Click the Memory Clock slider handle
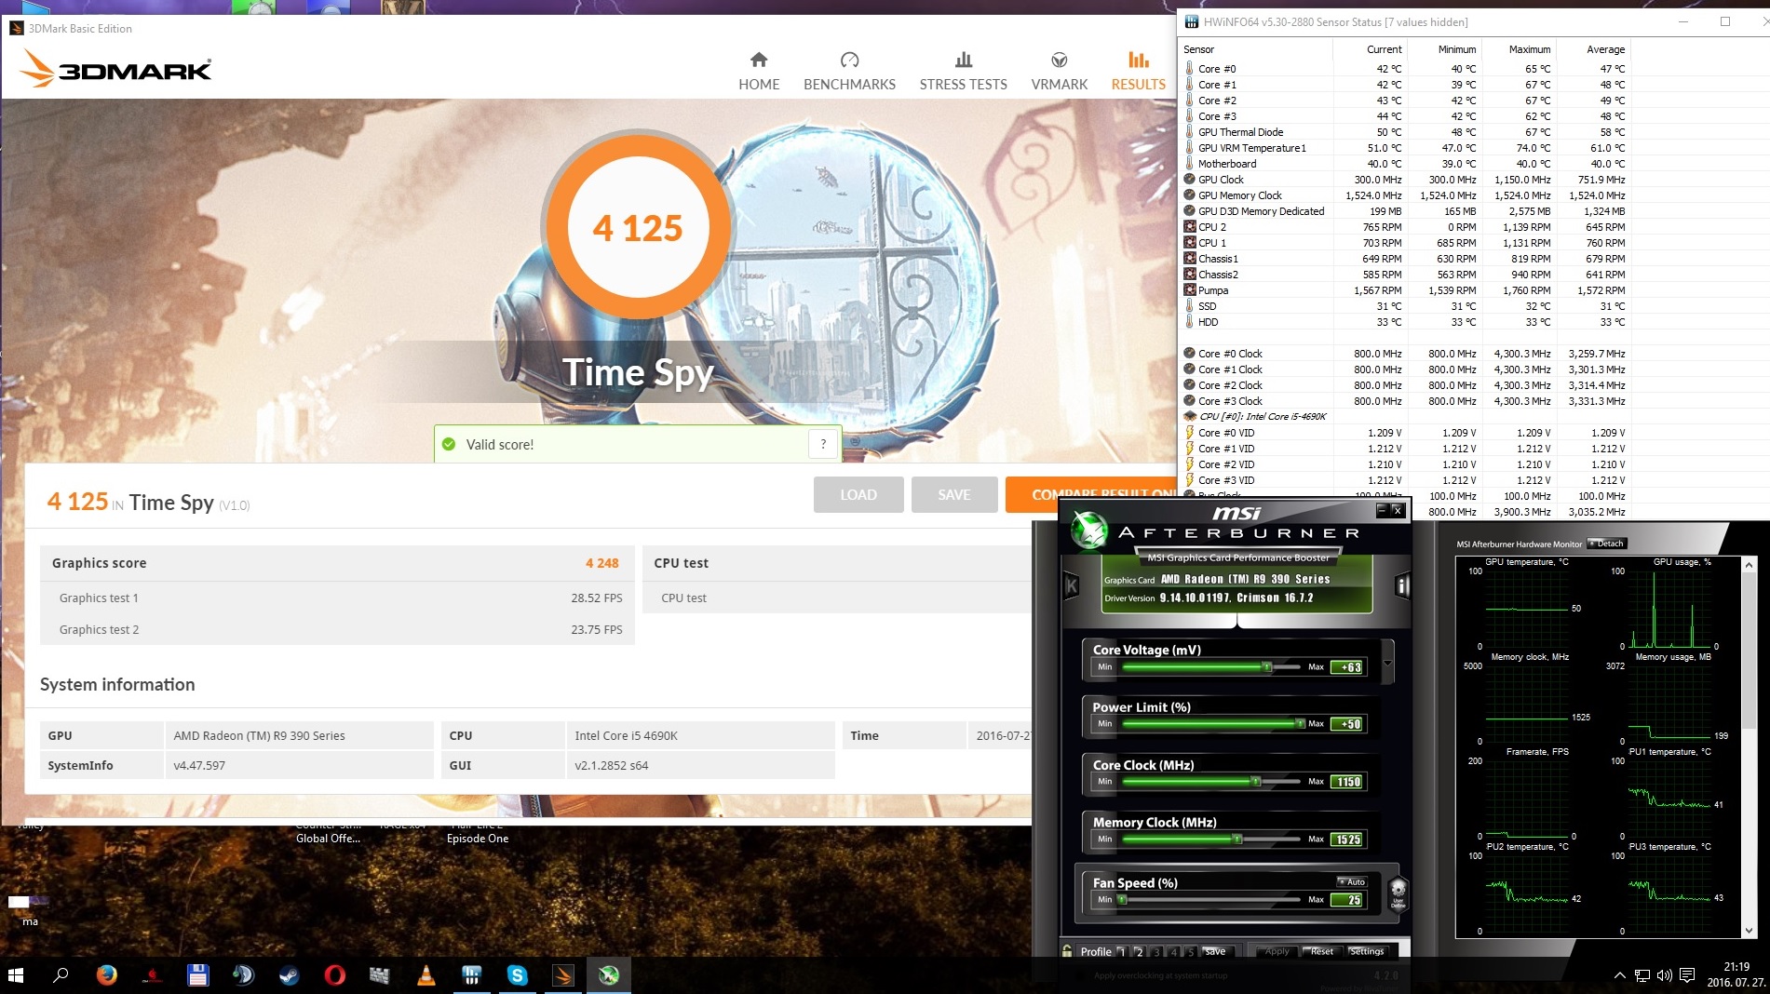The height and width of the screenshot is (994, 1770). tap(1237, 839)
